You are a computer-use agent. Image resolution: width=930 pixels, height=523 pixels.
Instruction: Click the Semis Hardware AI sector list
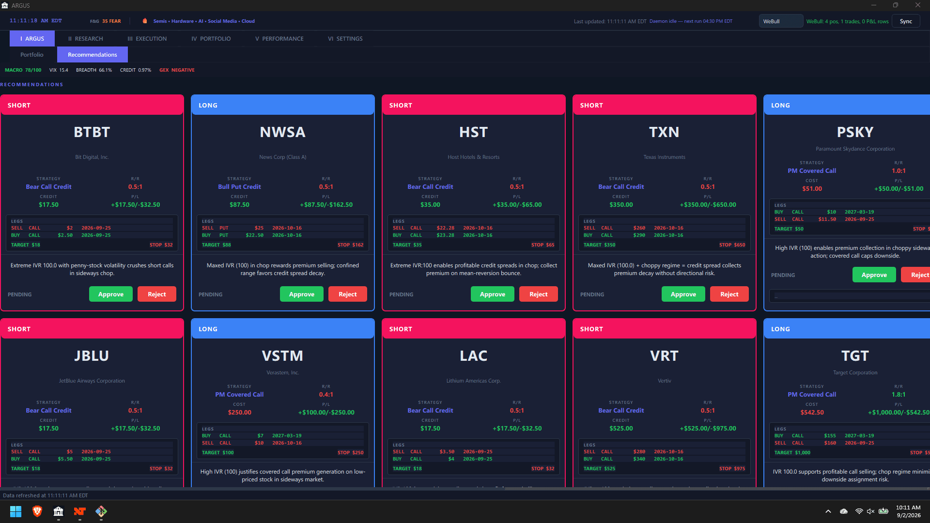tap(204, 21)
